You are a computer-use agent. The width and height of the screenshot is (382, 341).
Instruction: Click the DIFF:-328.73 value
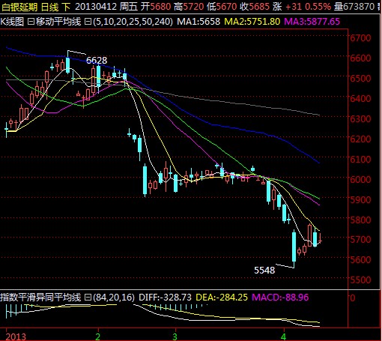pyautogui.click(x=165, y=298)
